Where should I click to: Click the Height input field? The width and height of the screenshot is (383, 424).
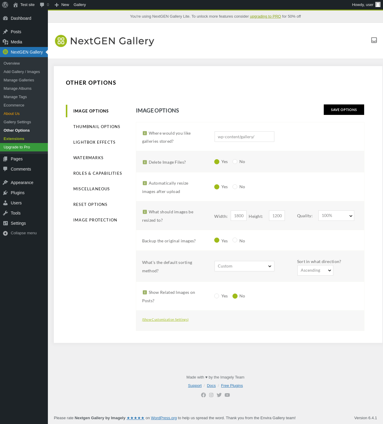tap(277, 216)
